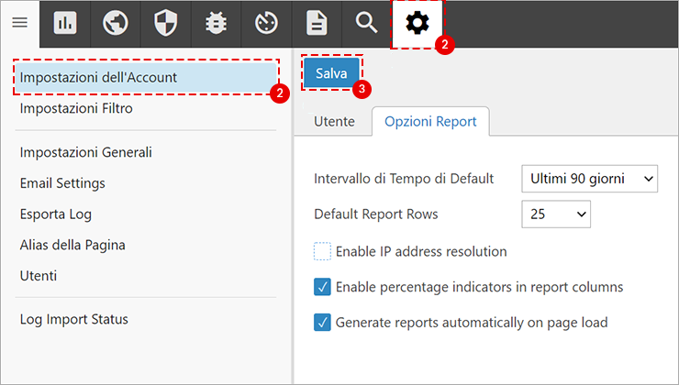
Task: Enable IP address resolution checkbox
Action: pyautogui.click(x=322, y=251)
